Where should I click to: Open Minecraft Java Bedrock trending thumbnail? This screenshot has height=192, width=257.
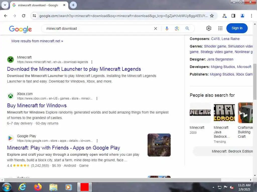click(x=224, y=113)
